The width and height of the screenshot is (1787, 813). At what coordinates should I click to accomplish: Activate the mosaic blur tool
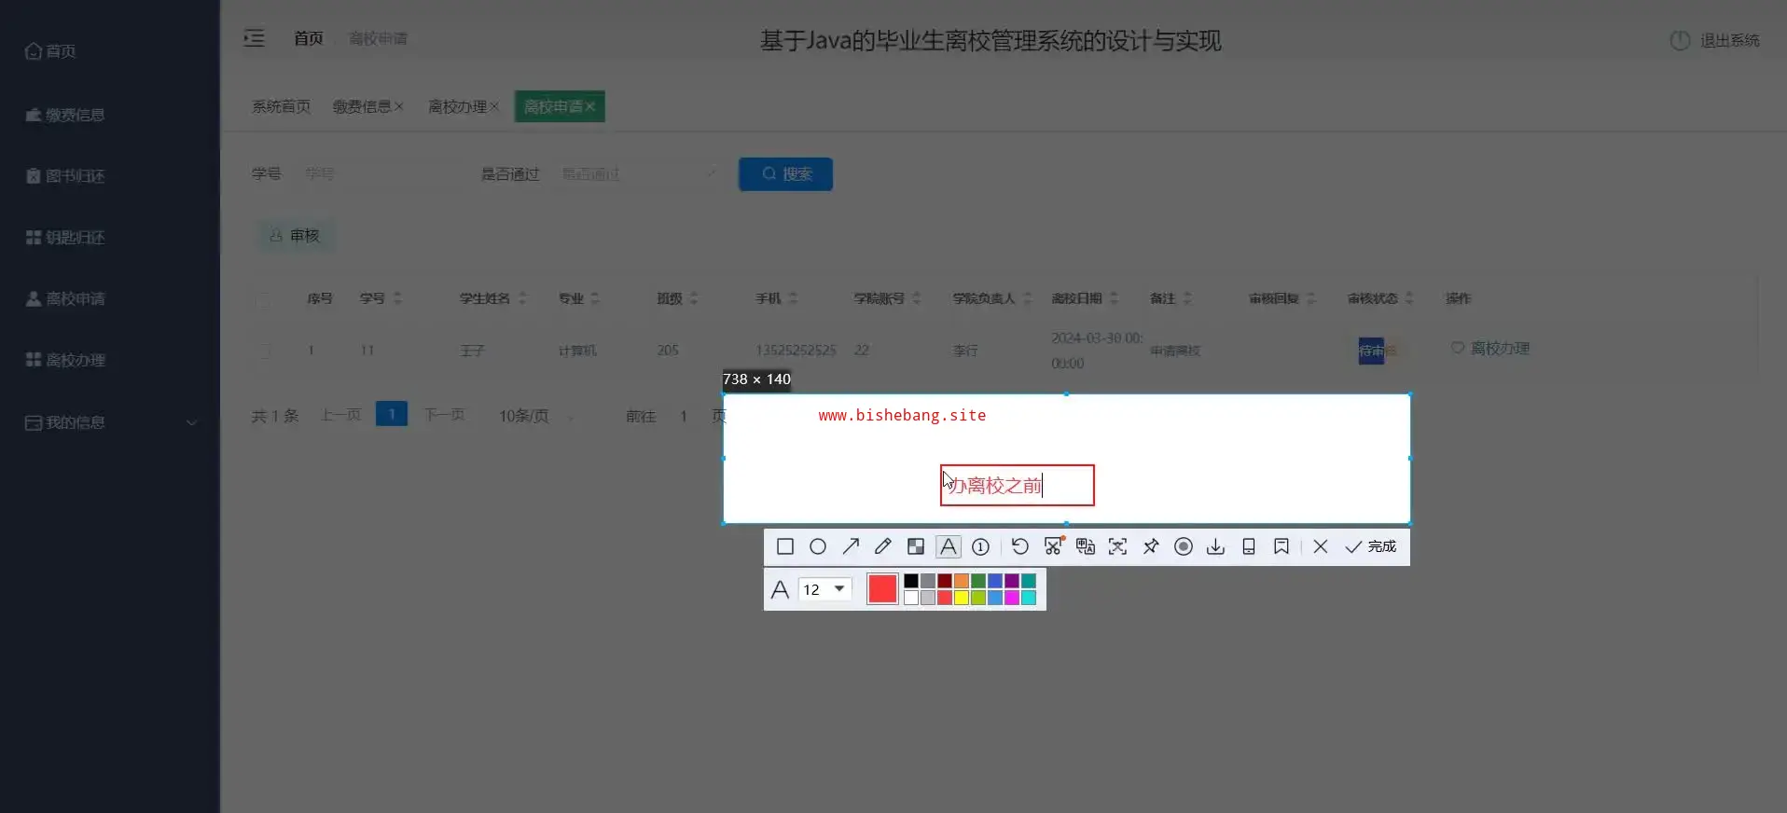pyautogui.click(x=916, y=546)
